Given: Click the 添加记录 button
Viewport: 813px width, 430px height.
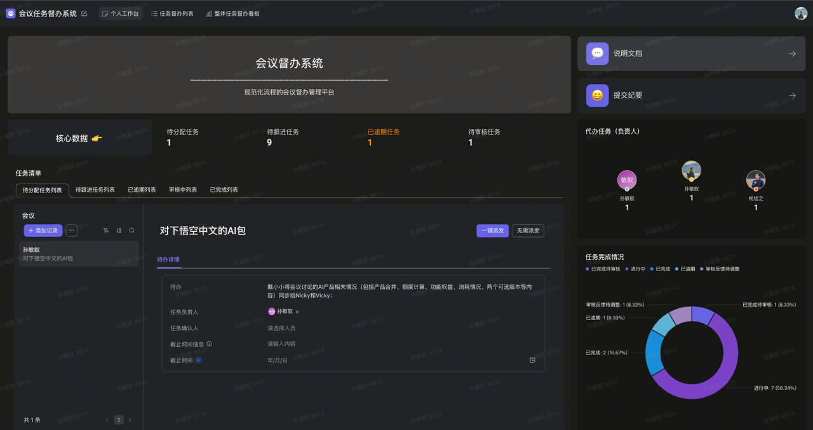Looking at the screenshot, I should 43,231.
